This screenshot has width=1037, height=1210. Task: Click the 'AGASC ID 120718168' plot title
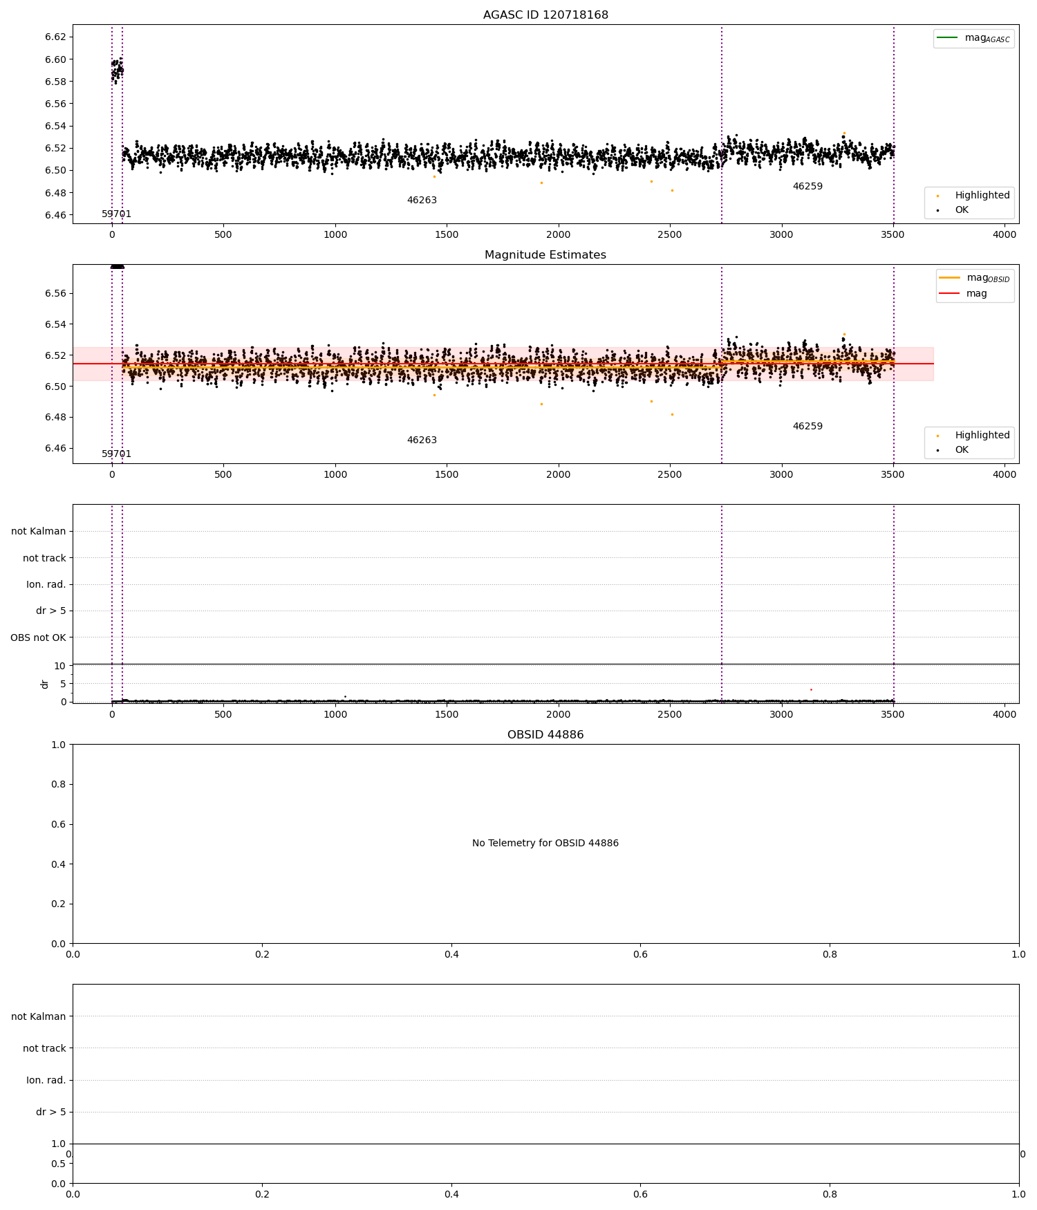pyautogui.click(x=545, y=15)
